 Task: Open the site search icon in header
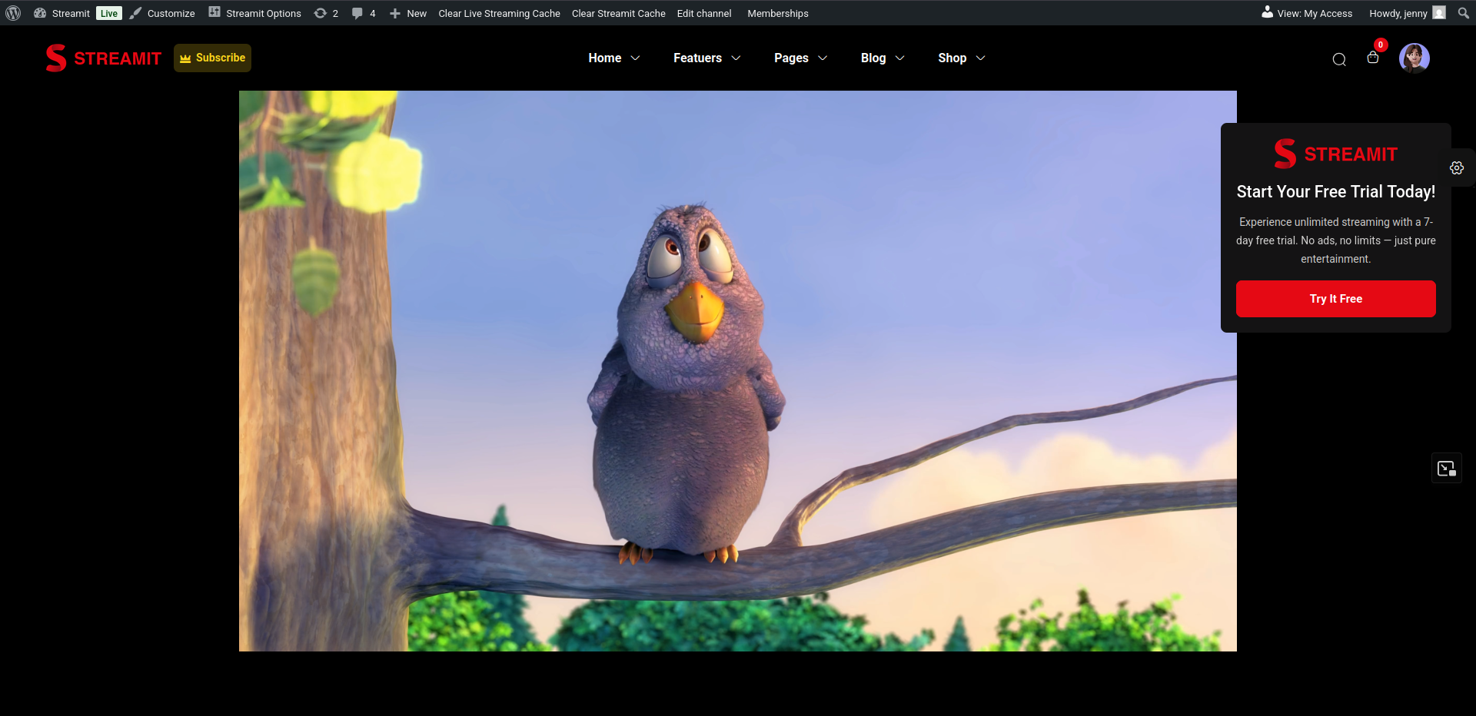click(x=1339, y=59)
